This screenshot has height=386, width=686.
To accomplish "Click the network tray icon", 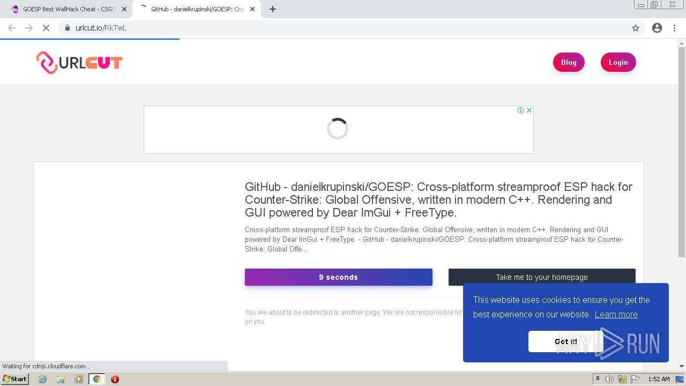I will 622,379.
